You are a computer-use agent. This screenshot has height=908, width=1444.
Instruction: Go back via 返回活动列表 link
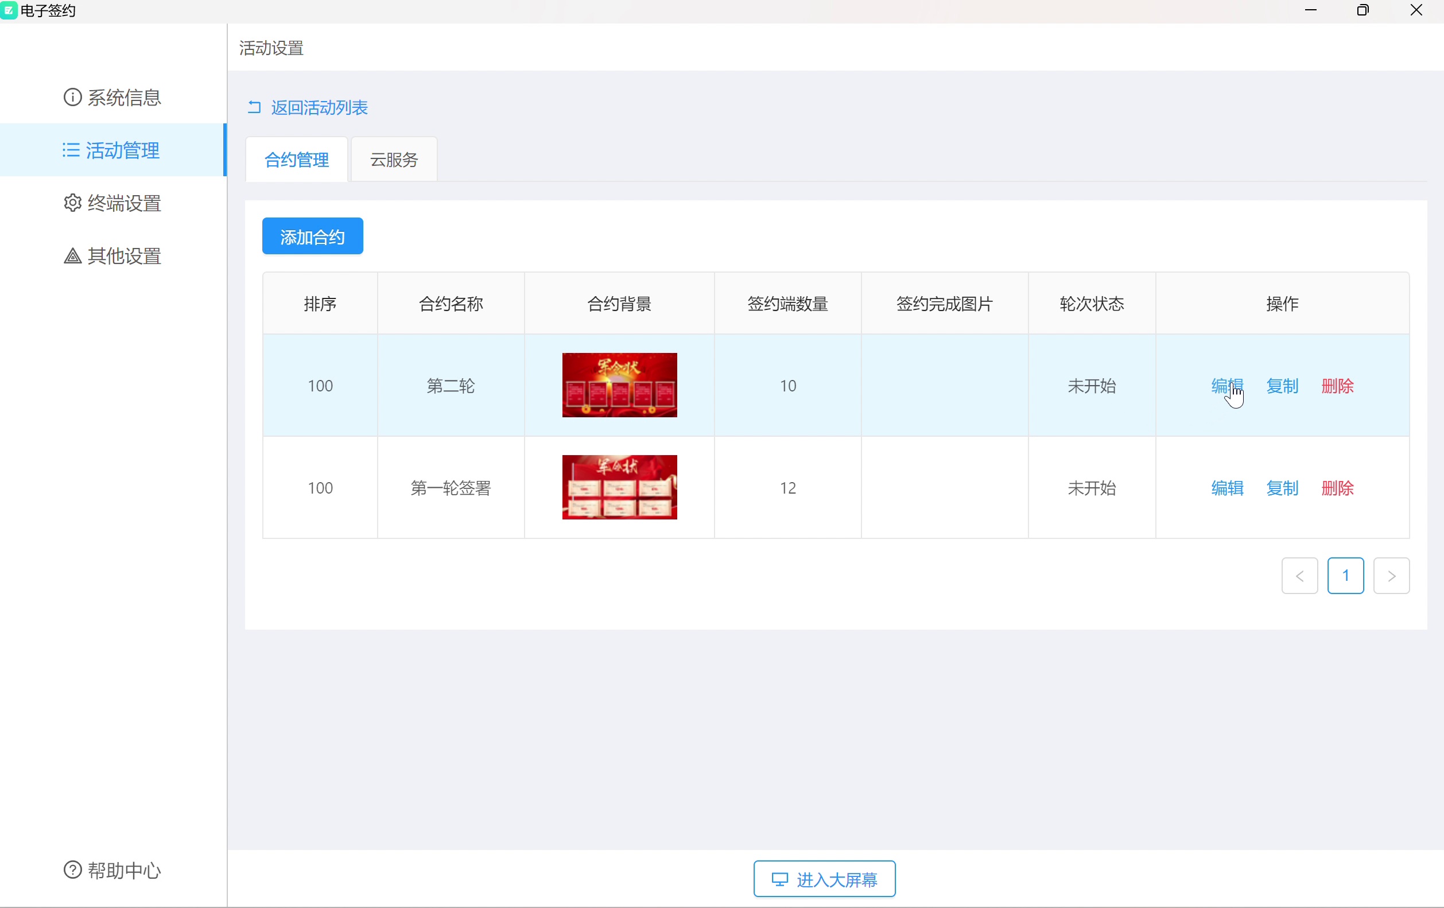(x=319, y=107)
